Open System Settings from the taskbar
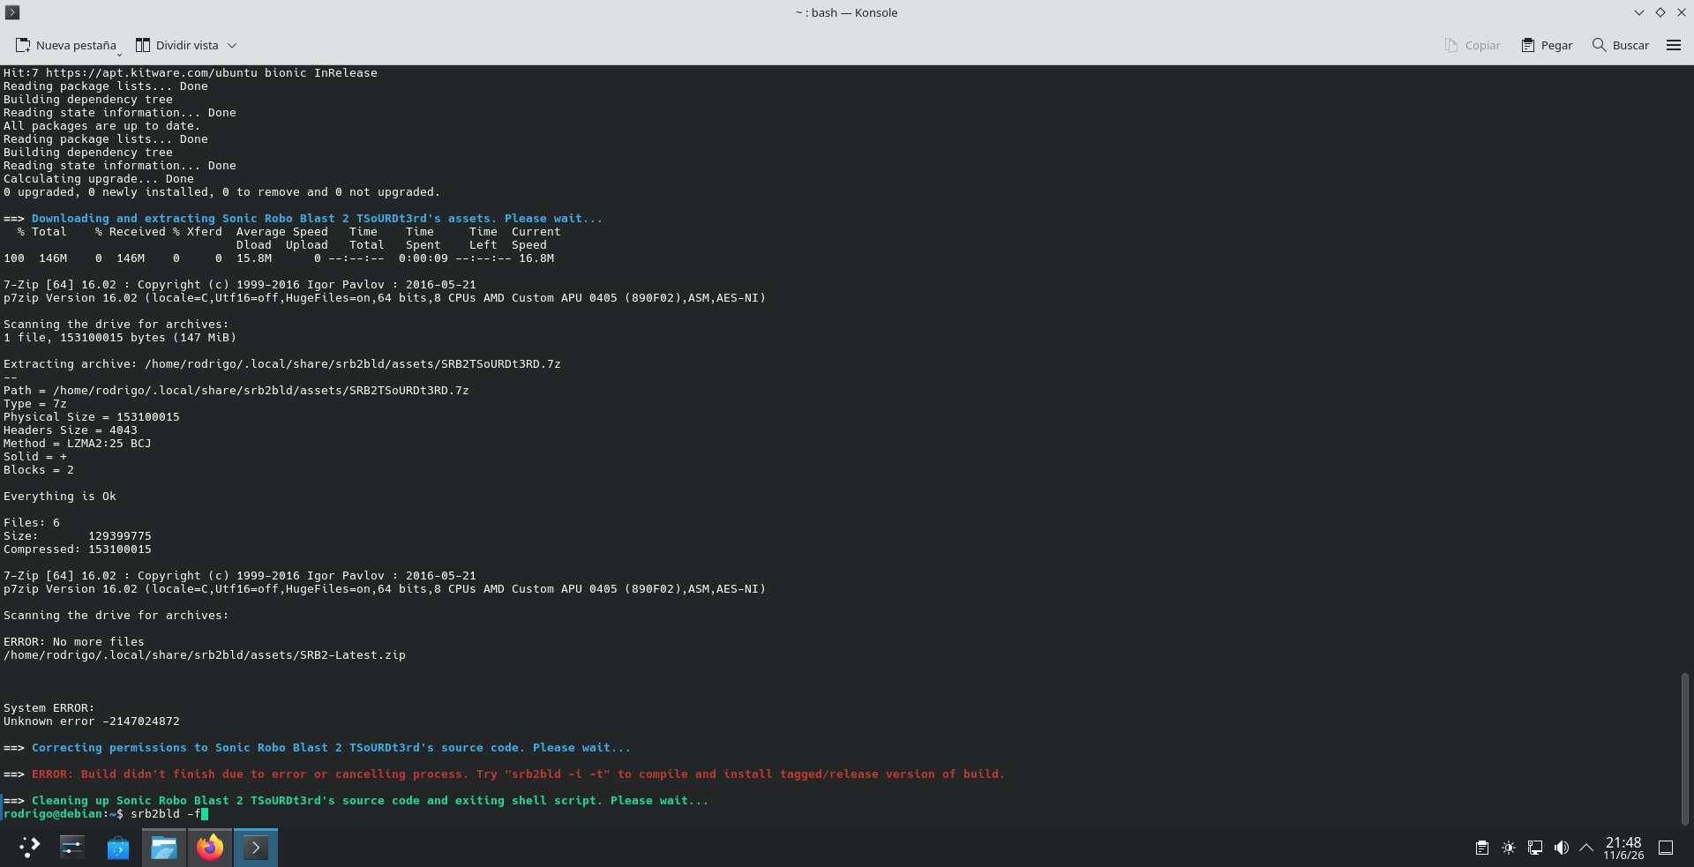1694x867 pixels. click(72, 848)
